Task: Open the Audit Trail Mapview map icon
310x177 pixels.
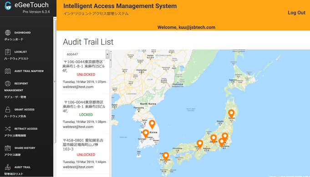Action: click(x=8, y=71)
